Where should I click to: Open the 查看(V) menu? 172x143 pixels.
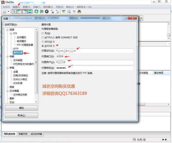[x=27, y=7]
